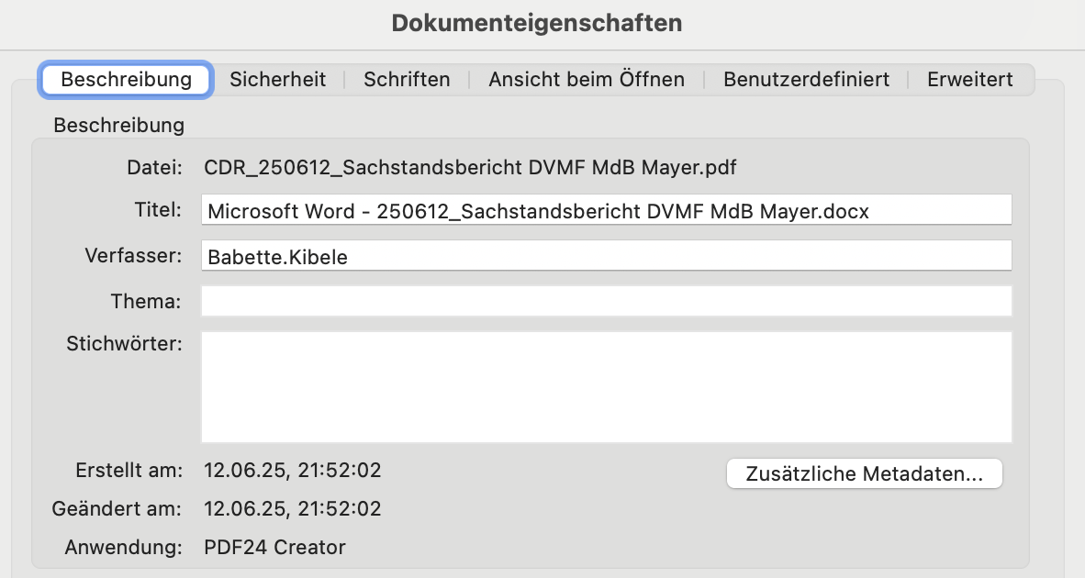Click the Zusätzliche Metadaten button
Image resolution: width=1085 pixels, height=578 pixels.
click(864, 473)
